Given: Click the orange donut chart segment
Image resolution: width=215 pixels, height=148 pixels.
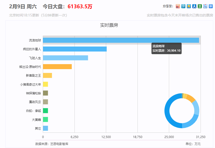Looking at the screenshot, I should (191, 98).
